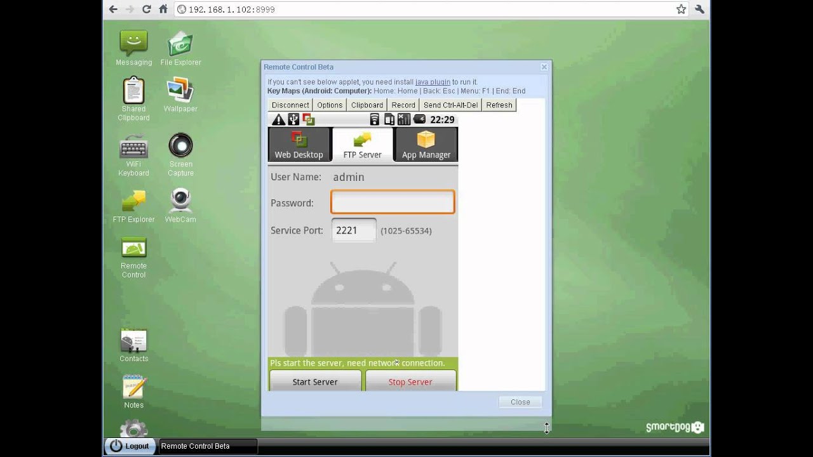Click the Stop Server button
This screenshot has width=813, height=457.
(410, 381)
